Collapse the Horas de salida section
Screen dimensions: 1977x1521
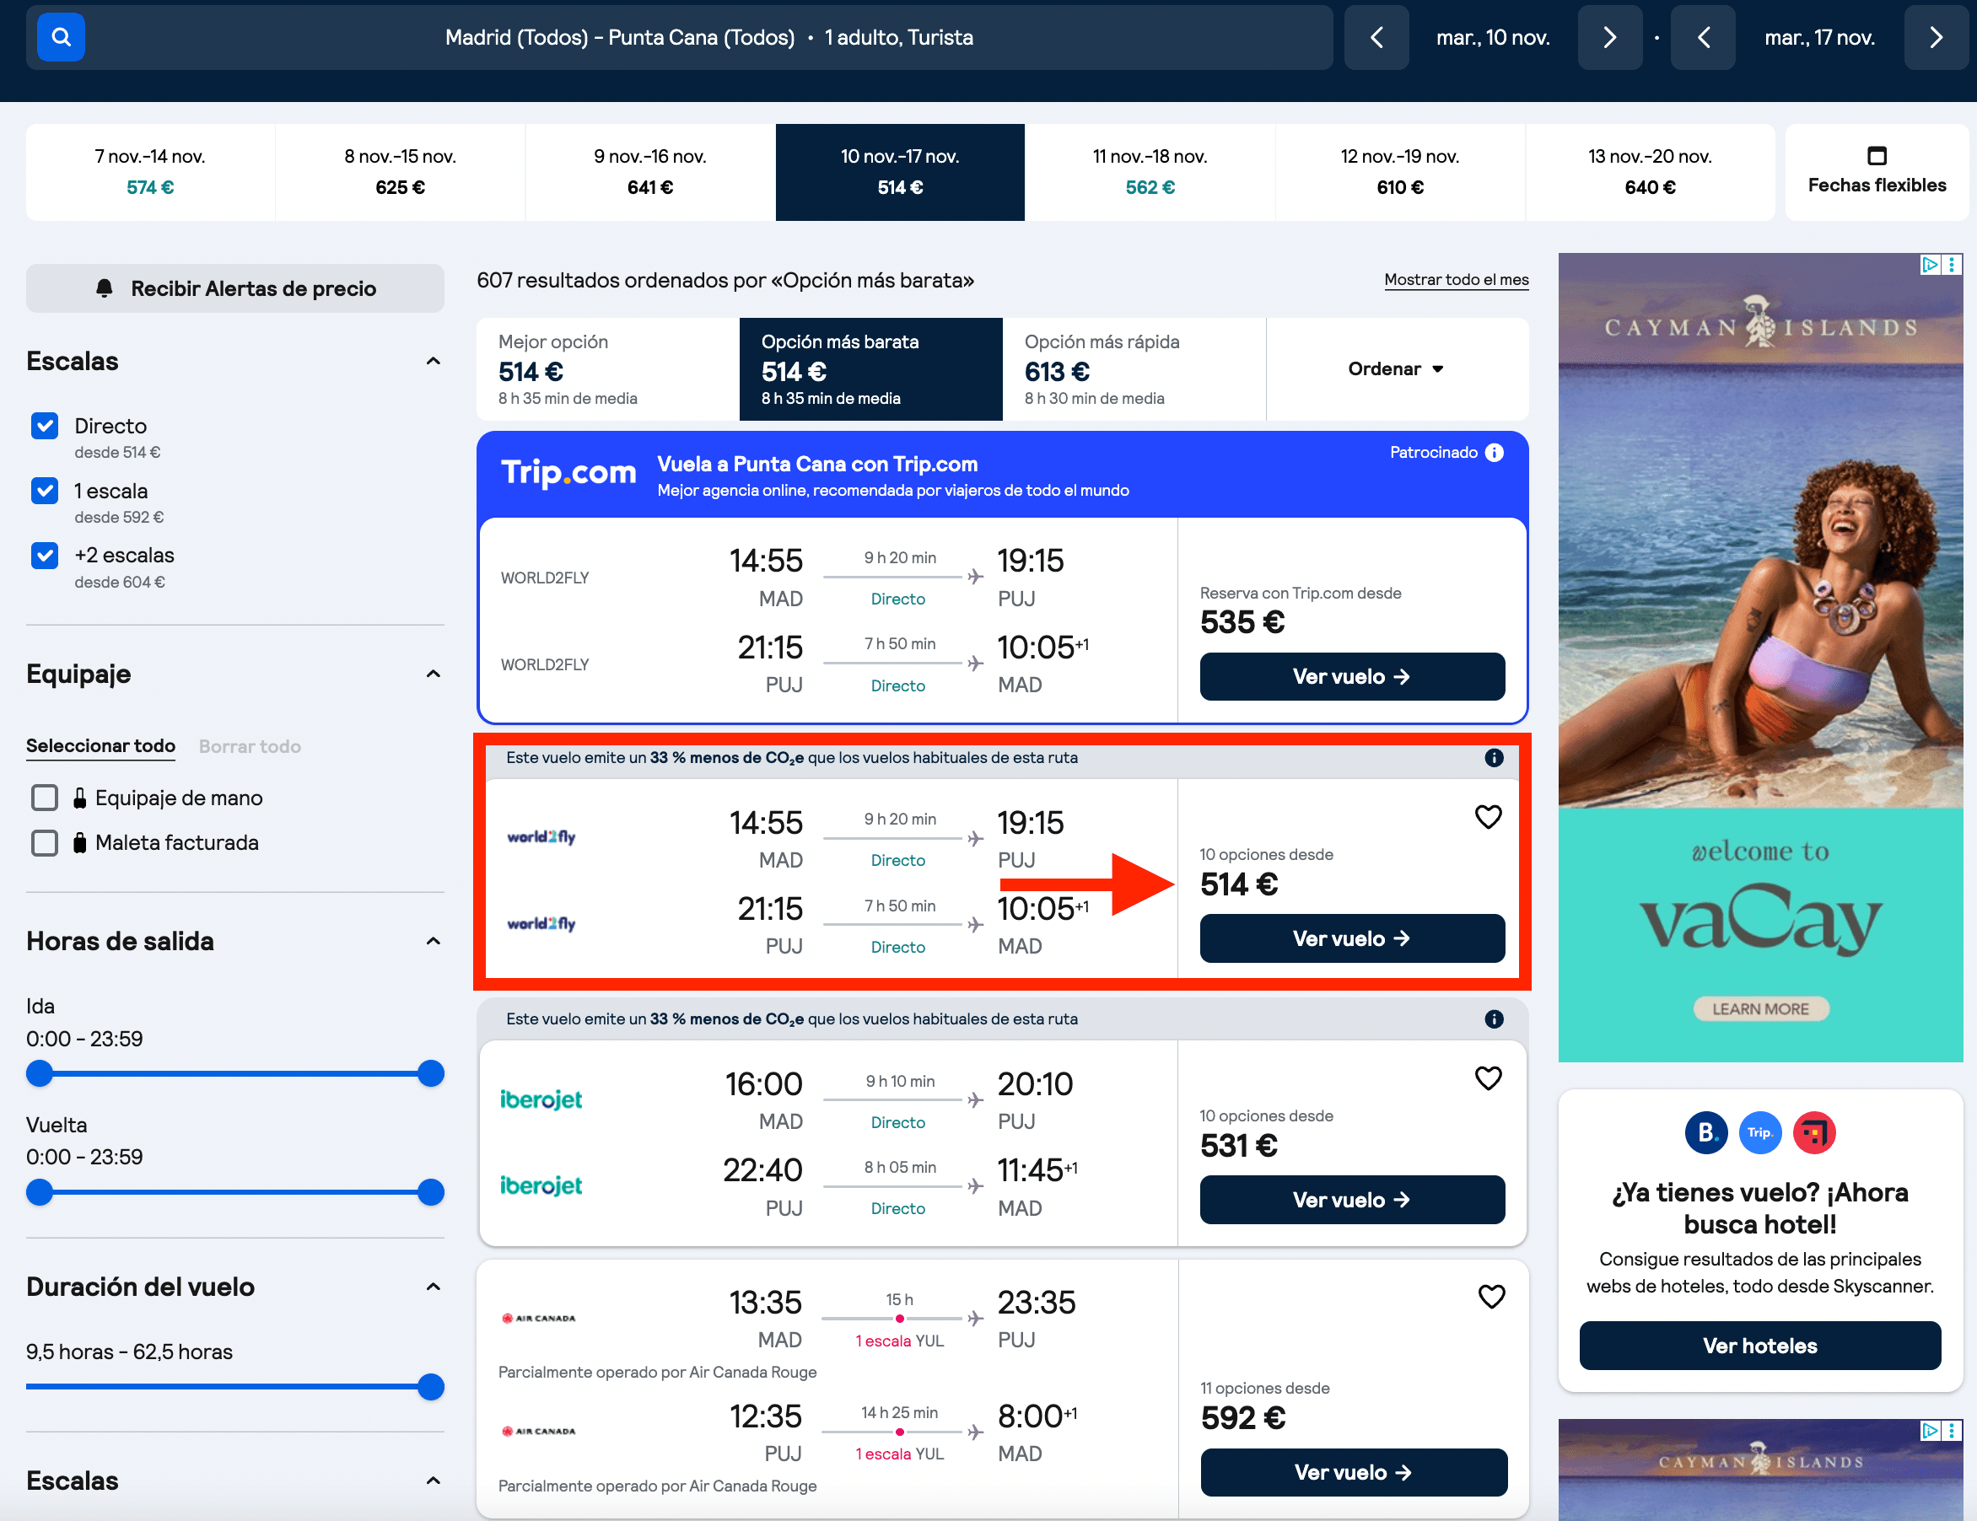point(433,941)
